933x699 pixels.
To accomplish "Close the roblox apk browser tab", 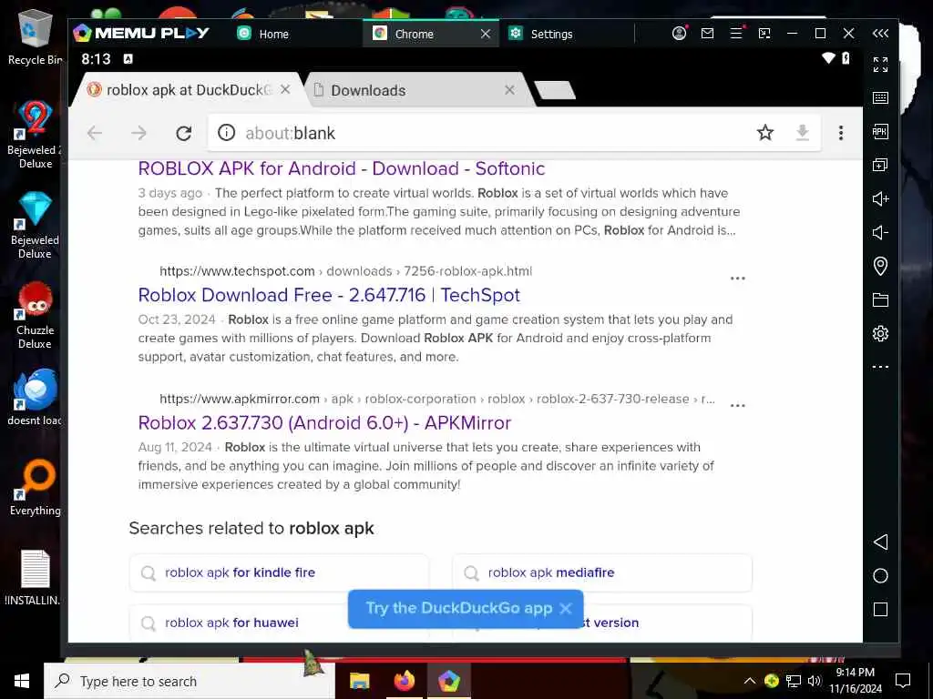I will click(x=285, y=89).
